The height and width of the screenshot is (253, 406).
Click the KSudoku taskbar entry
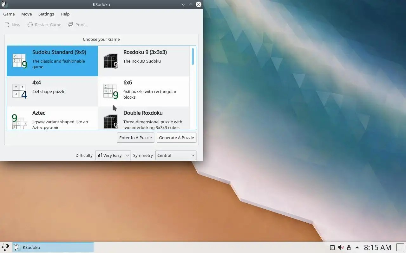(53, 247)
